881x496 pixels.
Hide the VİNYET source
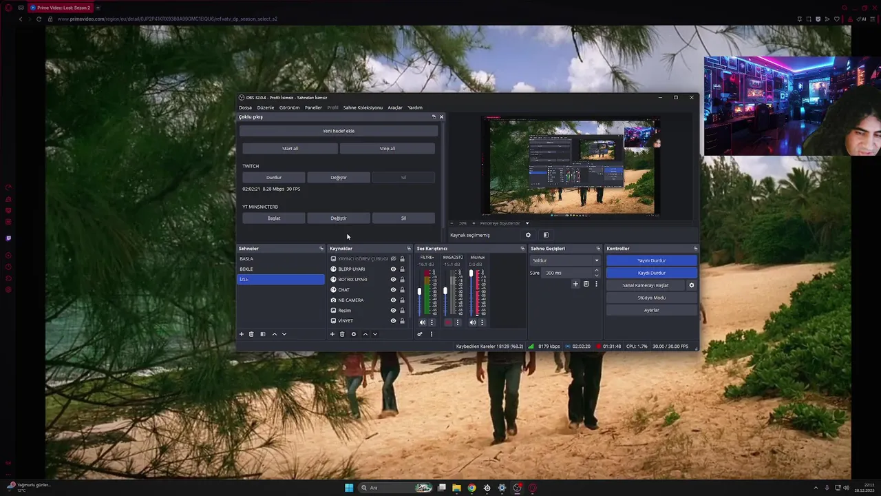click(393, 321)
